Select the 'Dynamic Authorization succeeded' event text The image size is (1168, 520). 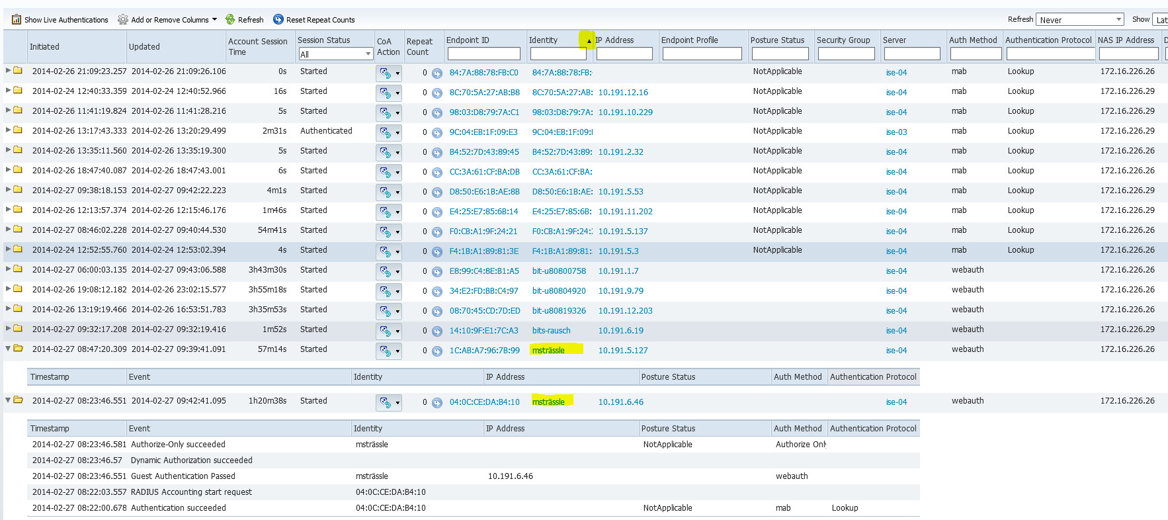pos(192,460)
